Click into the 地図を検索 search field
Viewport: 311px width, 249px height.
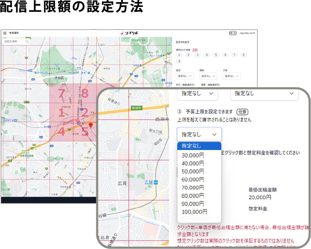pos(14,41)
